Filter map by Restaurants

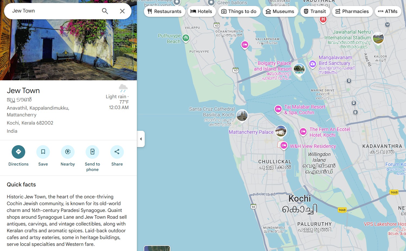[165, 11]
